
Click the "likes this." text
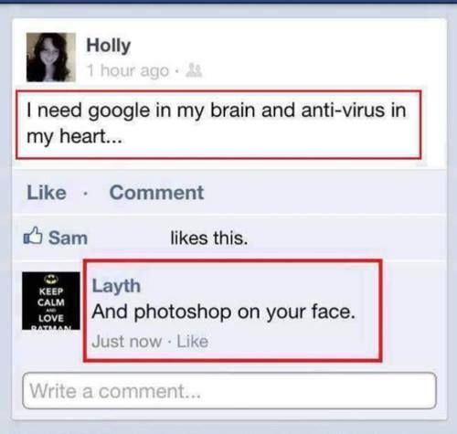(209, 238)
